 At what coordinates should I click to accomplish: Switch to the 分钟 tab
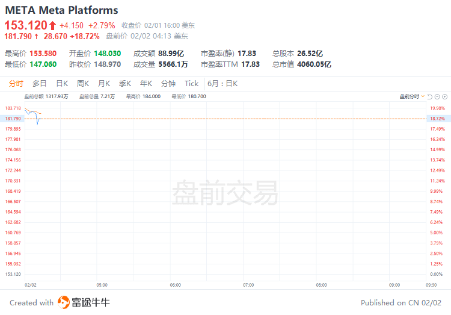click(168, 84)
